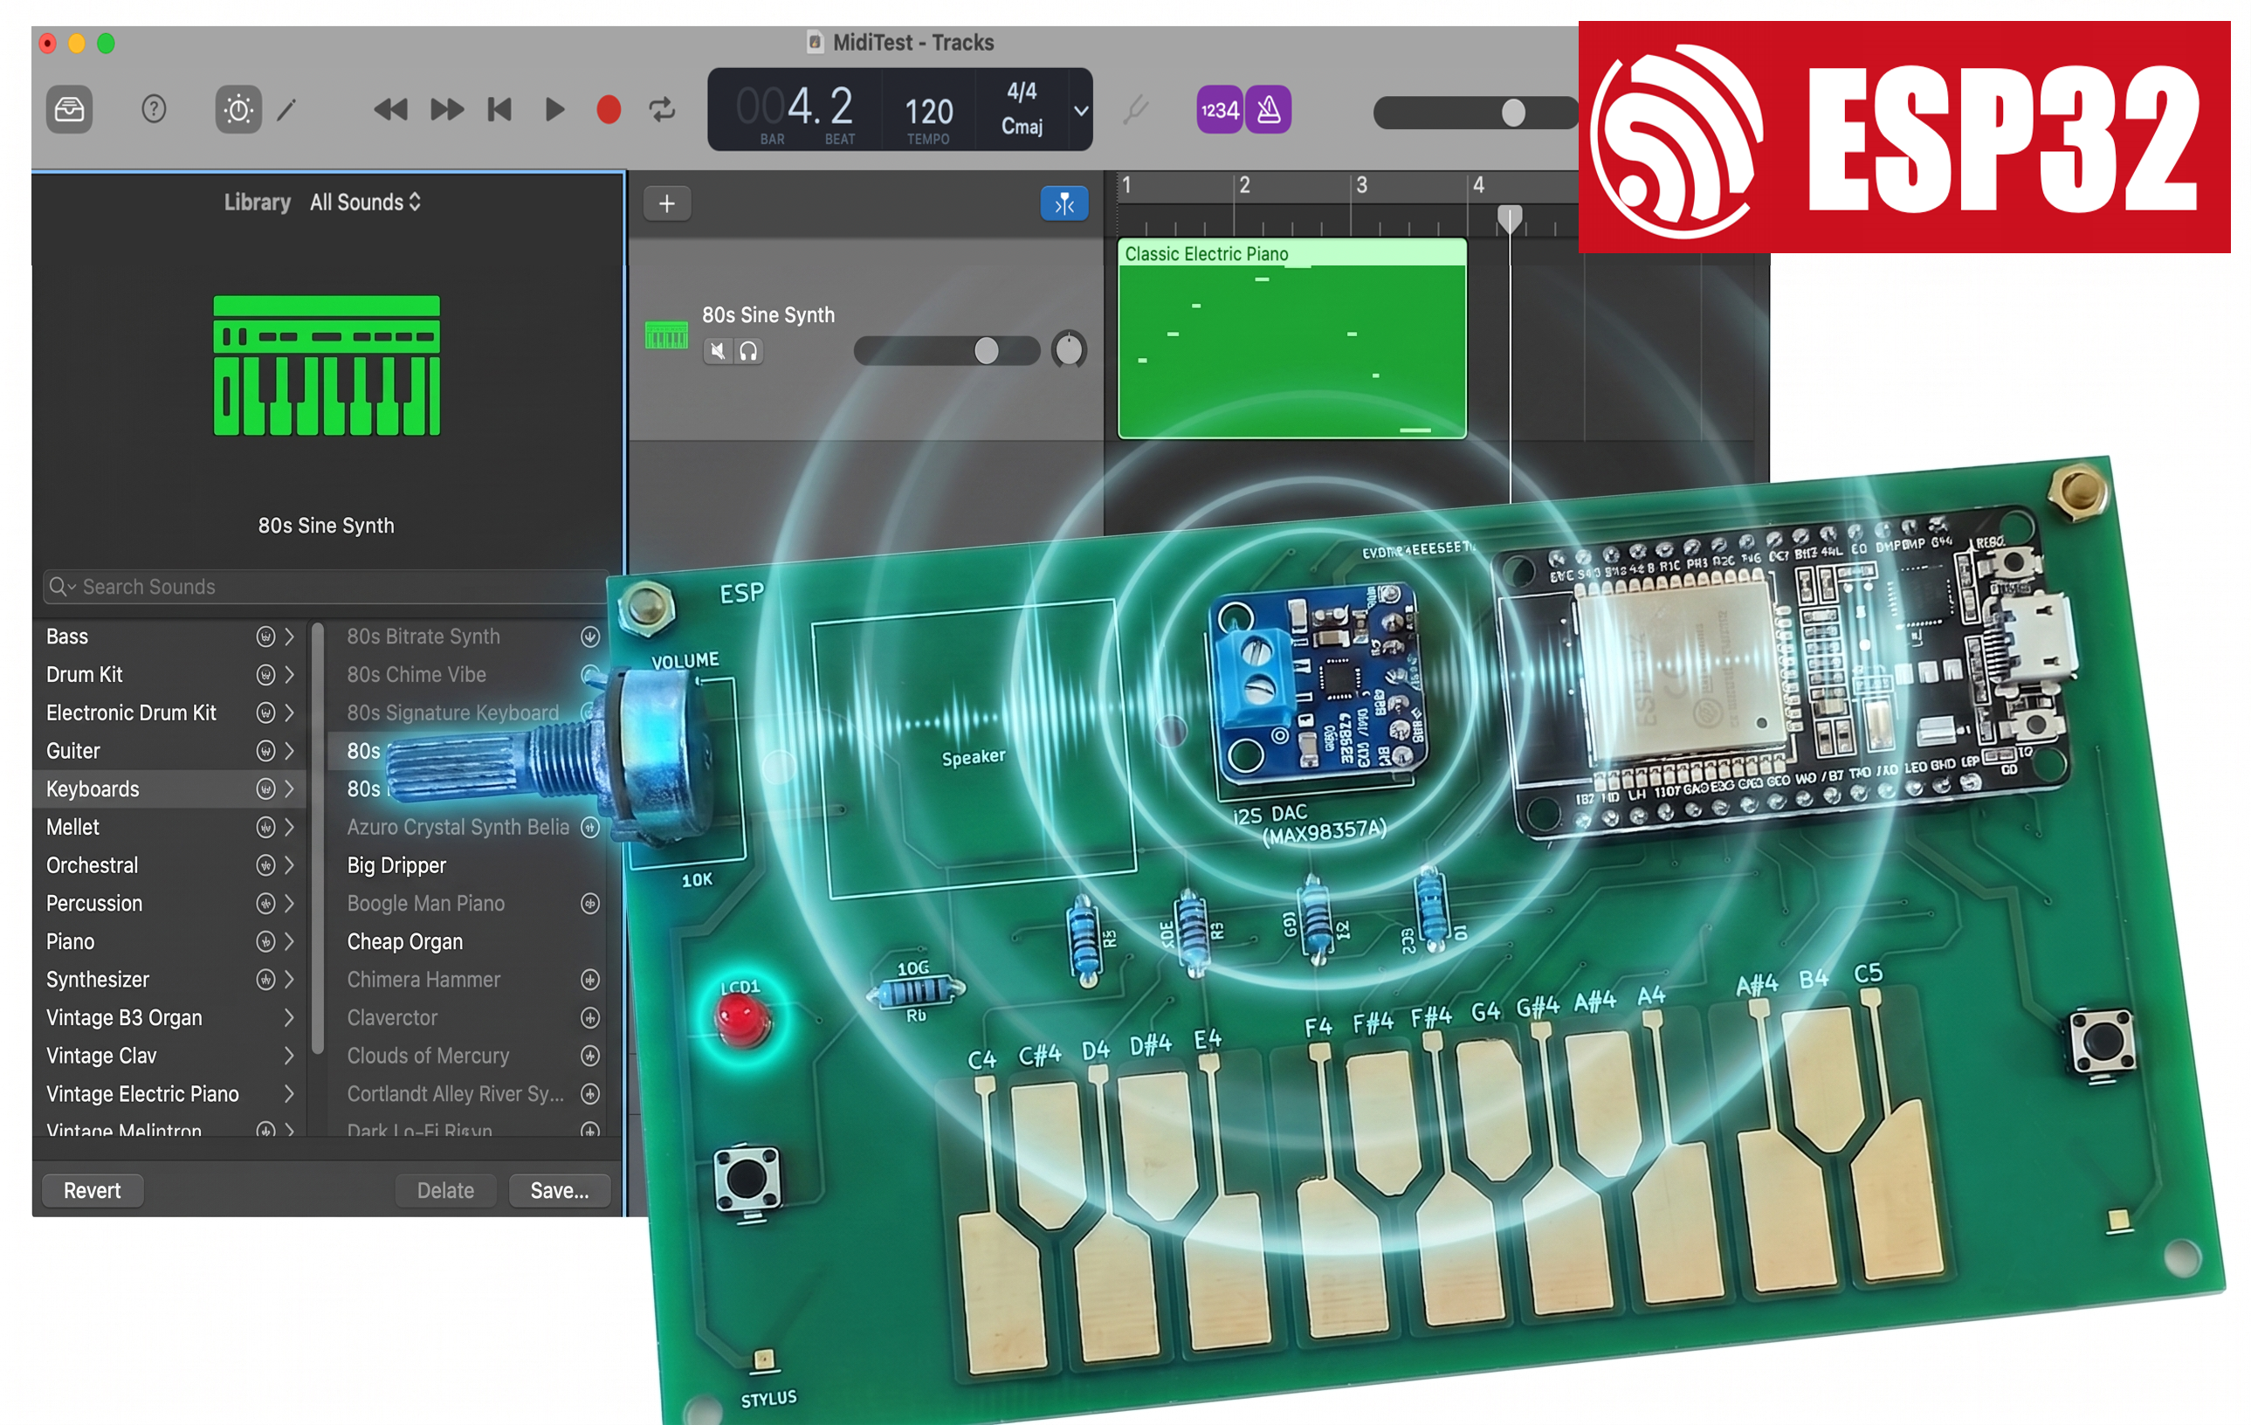Click the Tuner icon in the toolbar

1135,110
